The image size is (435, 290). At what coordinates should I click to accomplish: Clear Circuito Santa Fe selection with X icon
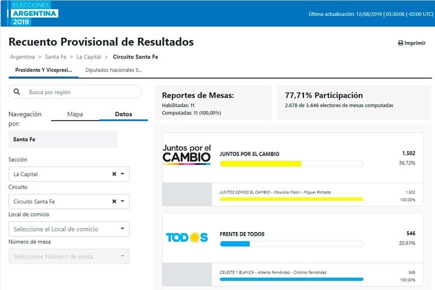coord(114,201)
